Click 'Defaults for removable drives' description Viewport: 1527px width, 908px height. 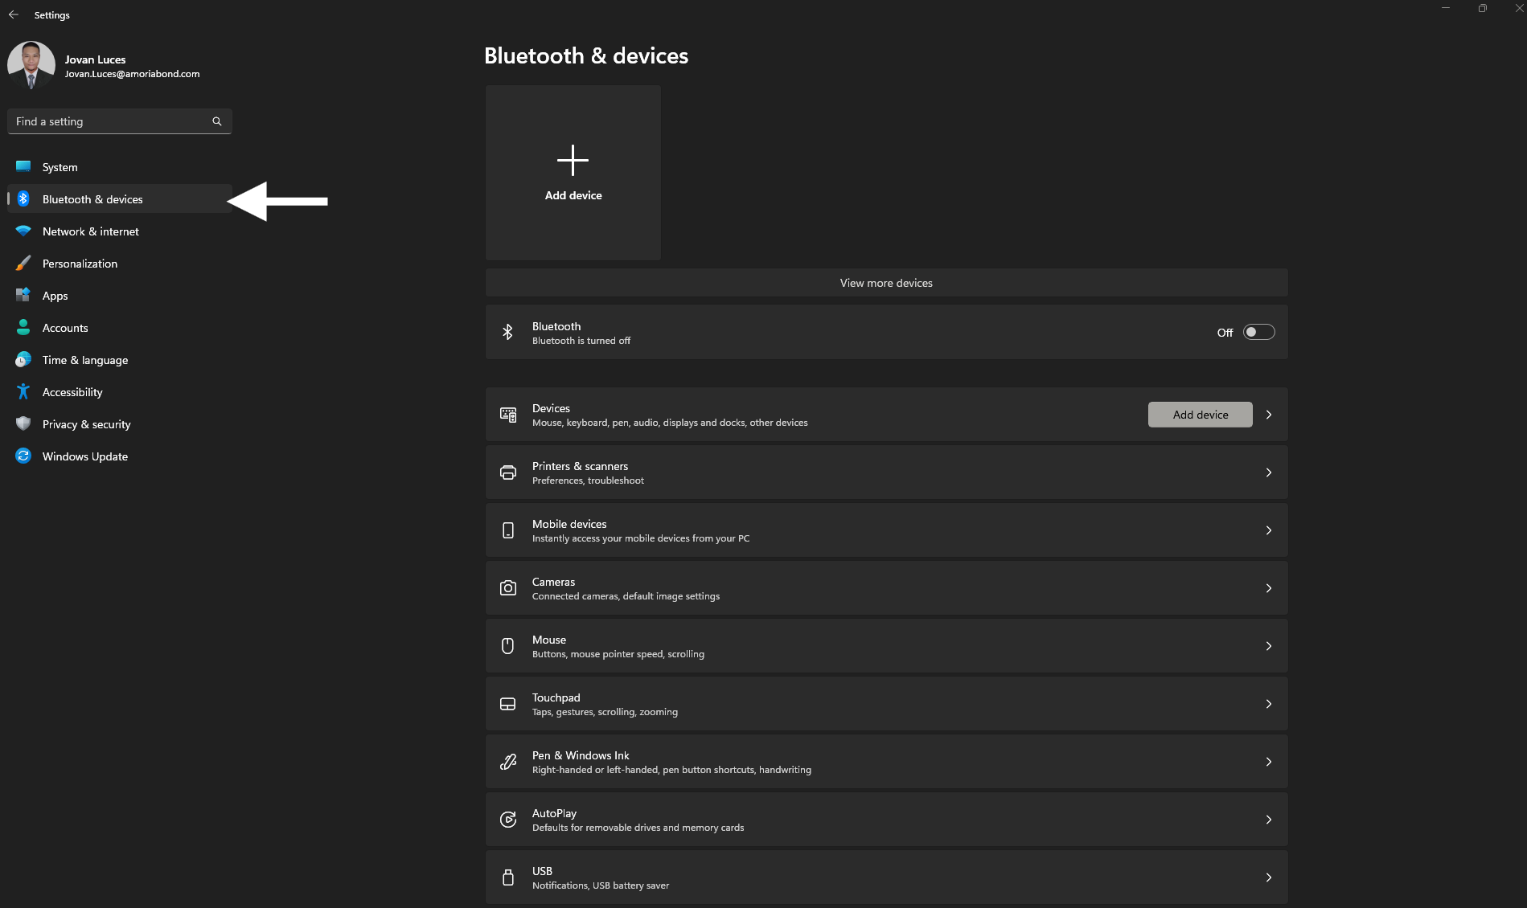pos(638,828)
